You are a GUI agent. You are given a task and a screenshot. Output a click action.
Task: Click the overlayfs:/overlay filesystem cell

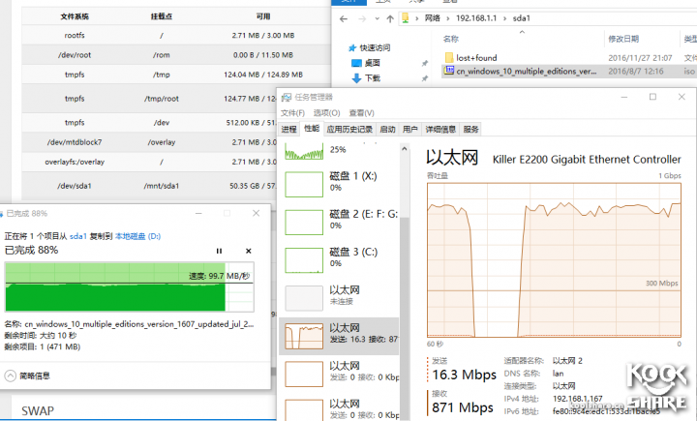tap(75, 162)
